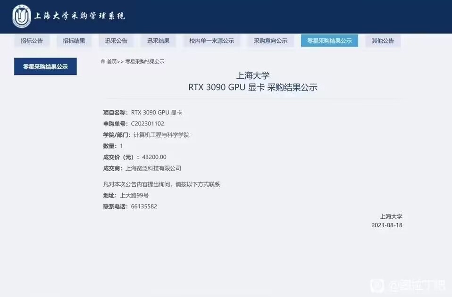
Task: Click the 零星采购结果公示 sidebar button
Action: (x=44, y=66)
